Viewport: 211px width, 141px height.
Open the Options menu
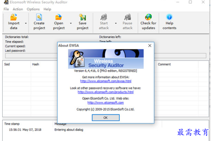[x=33, y=9]
